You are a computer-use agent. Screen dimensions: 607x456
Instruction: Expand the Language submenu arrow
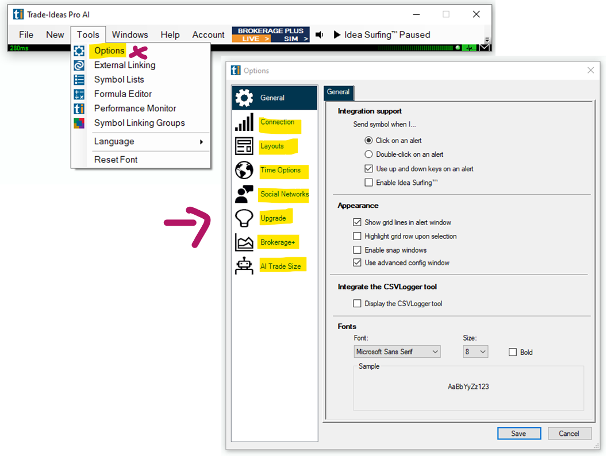pyautogui.click(x=201, y=142)
